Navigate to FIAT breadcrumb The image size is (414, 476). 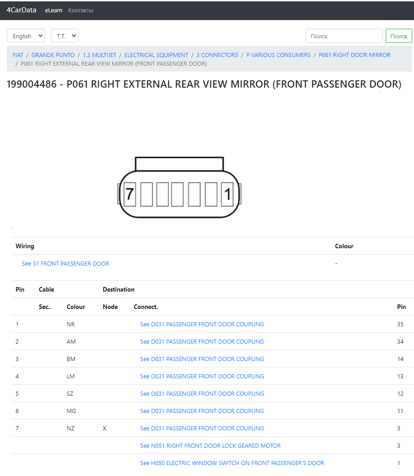18,55
